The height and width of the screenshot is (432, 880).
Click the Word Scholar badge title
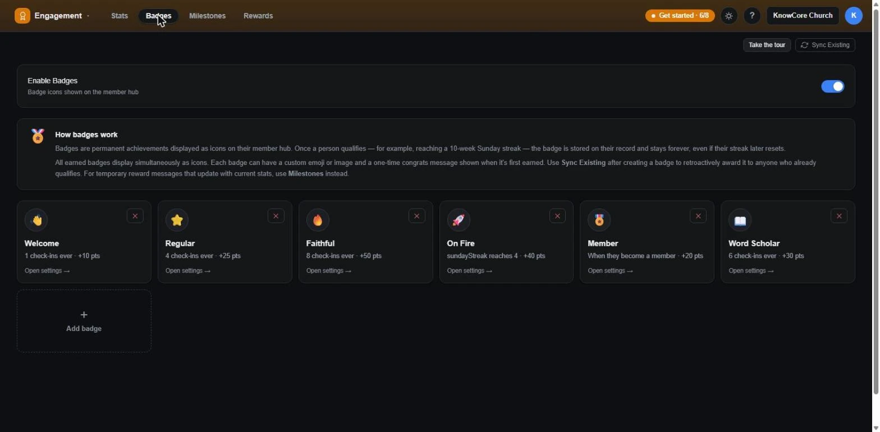point(754,243)
